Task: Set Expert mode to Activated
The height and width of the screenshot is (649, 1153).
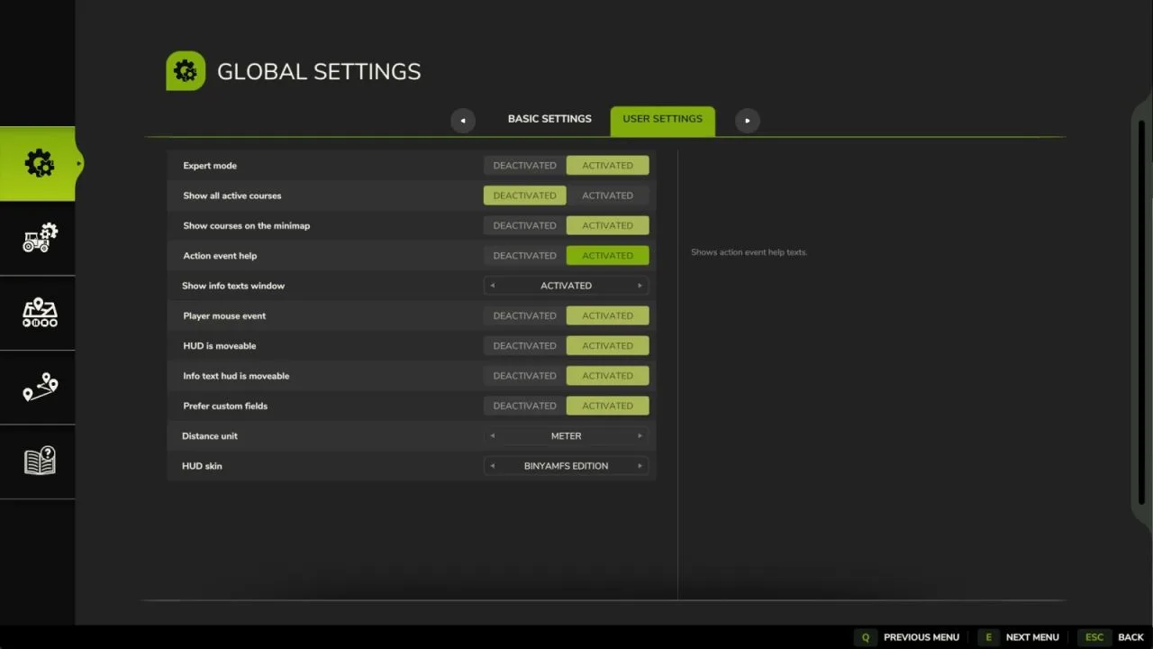Action: point(608,165)
